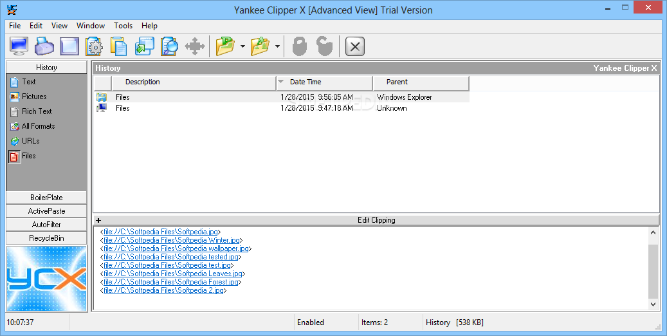Open the BoilerPlate sidebar section
This screenshot has height=336, width=667.
coord(46,198)
